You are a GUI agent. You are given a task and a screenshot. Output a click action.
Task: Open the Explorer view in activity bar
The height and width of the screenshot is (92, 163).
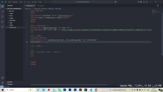[x=3, y=6]
